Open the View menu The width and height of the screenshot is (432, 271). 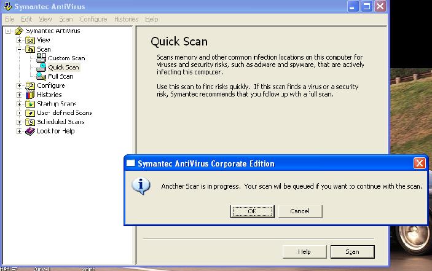45,19
